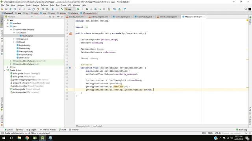This screenshot has height=141, width=252.
Task: Collapse the Gradle Scripts node
Action: (x=4, y=70)
